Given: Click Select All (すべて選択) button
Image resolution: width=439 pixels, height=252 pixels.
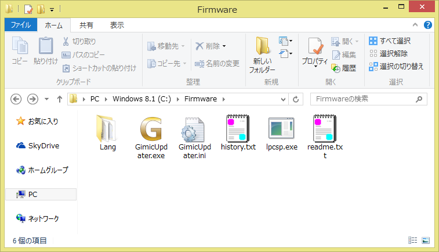Looking at the screenshot, I should [x=390, y=41].
